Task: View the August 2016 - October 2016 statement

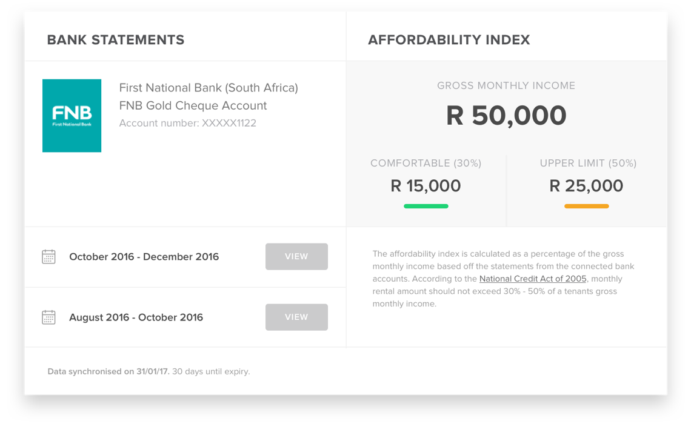Action: [296, 317]
